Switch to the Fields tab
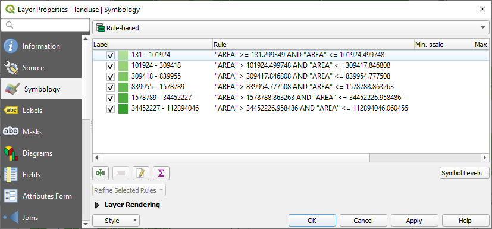 click(x=41, y=175)
